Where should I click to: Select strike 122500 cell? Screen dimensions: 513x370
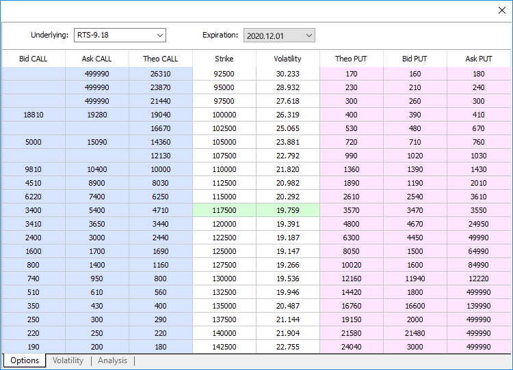click(x=224, y=238)
